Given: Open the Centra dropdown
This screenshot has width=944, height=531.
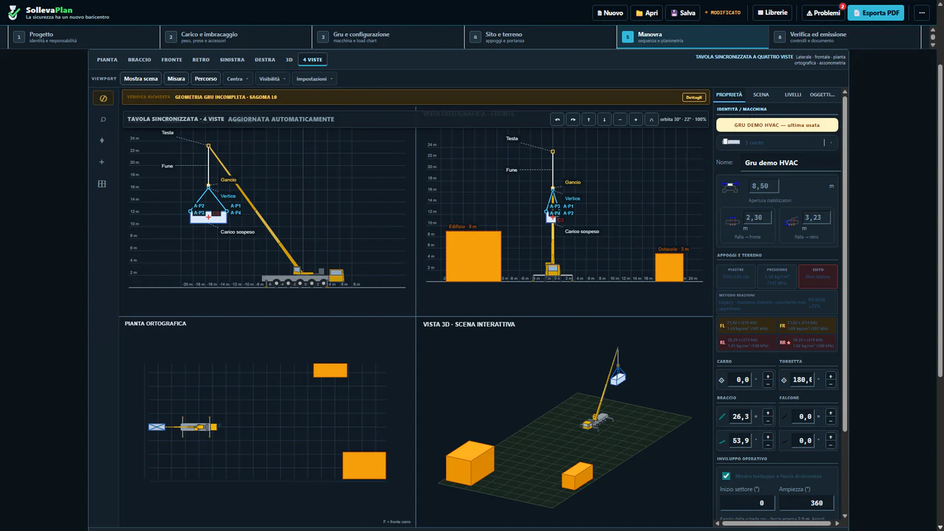Looking at the screenshot, I should click(237, 78).
